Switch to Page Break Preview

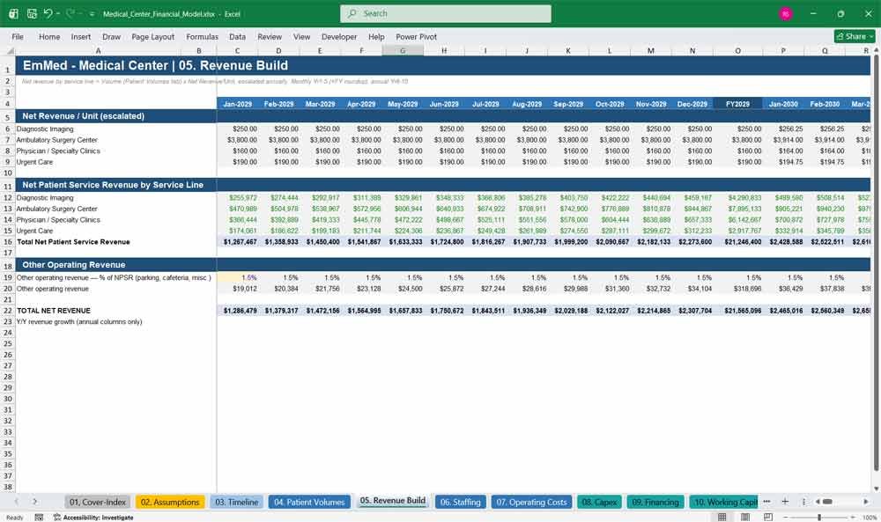click(x=768, y=517)
